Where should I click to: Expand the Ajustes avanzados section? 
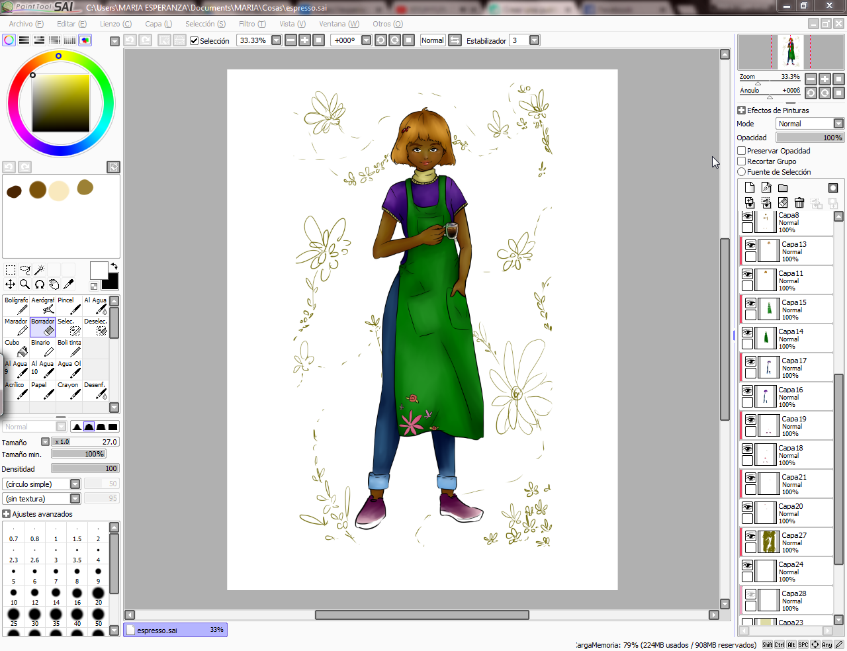click(x=7, y=514)
